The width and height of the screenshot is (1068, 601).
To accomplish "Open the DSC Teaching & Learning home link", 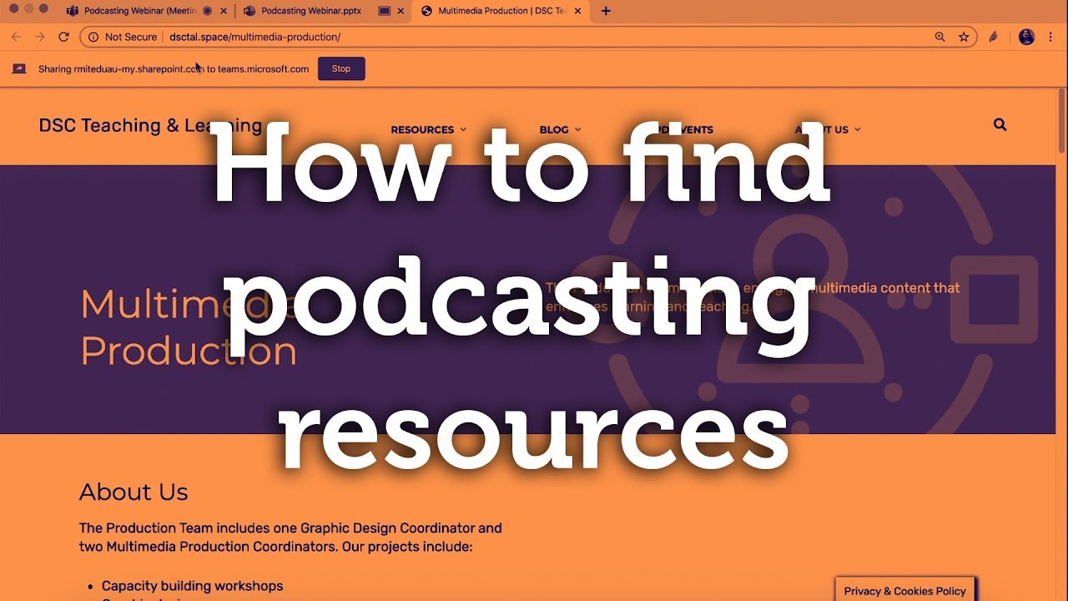I will pyautogui.click(x=150, y=125).
